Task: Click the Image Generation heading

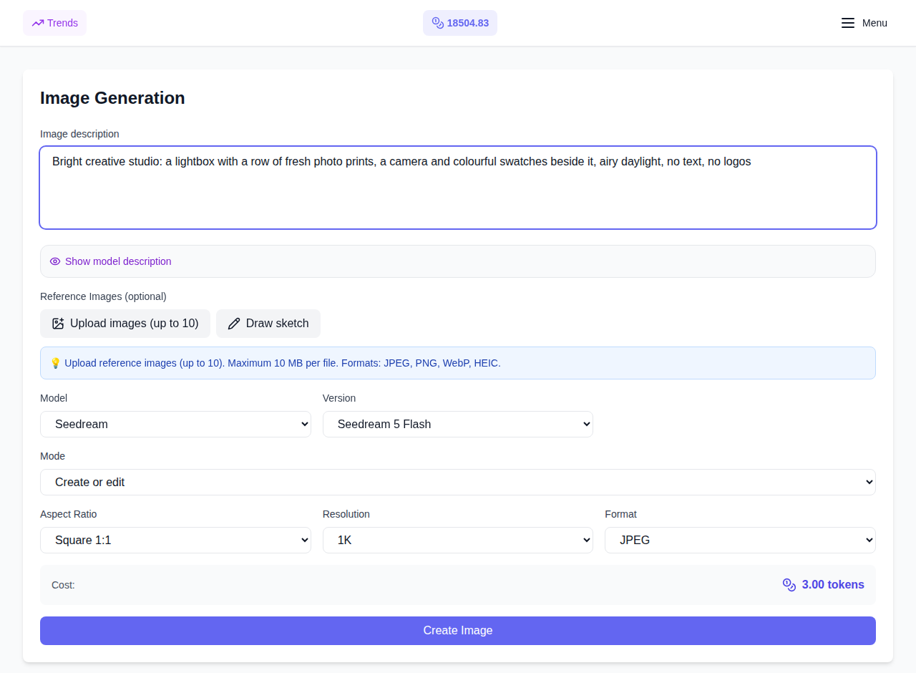Action: coord(112,98)
